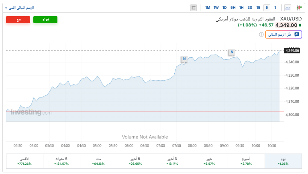Select the 15-minute chart interval
308x174 pixels.
(x=258, y=8)
